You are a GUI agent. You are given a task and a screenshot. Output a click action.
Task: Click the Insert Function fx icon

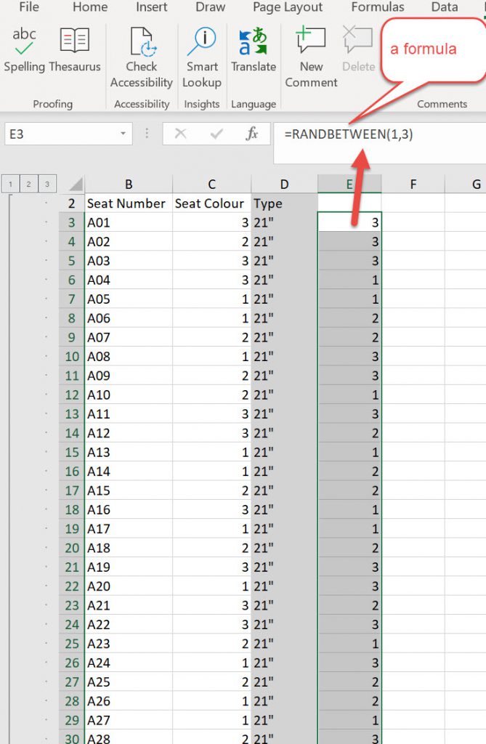click(x=252, y=134)
